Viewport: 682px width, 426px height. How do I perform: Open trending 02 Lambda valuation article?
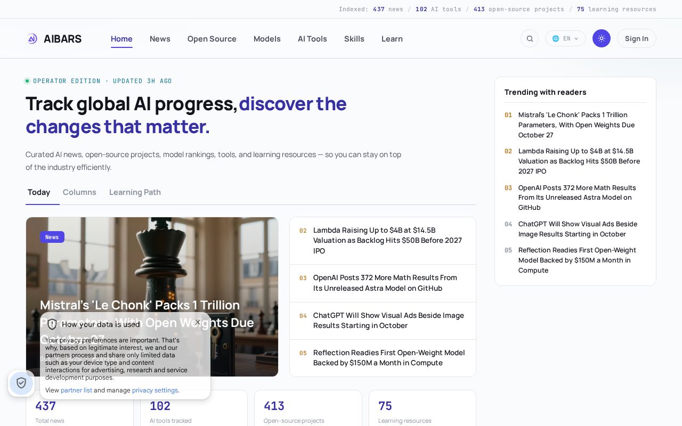(x=575, y=161)
